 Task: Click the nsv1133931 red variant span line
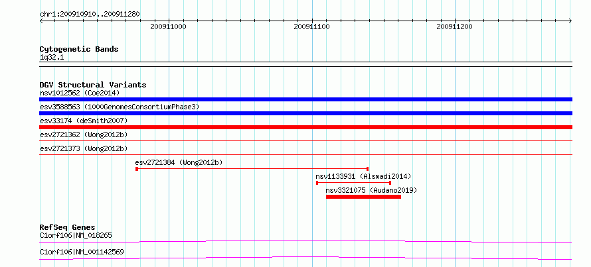[x=353, y=183]
